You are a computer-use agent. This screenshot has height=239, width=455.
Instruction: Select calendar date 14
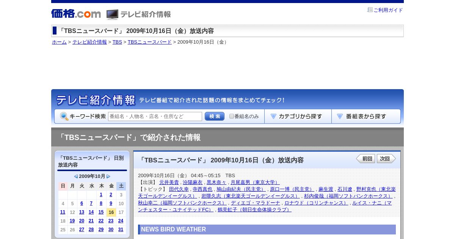click(x=91, y=212)
